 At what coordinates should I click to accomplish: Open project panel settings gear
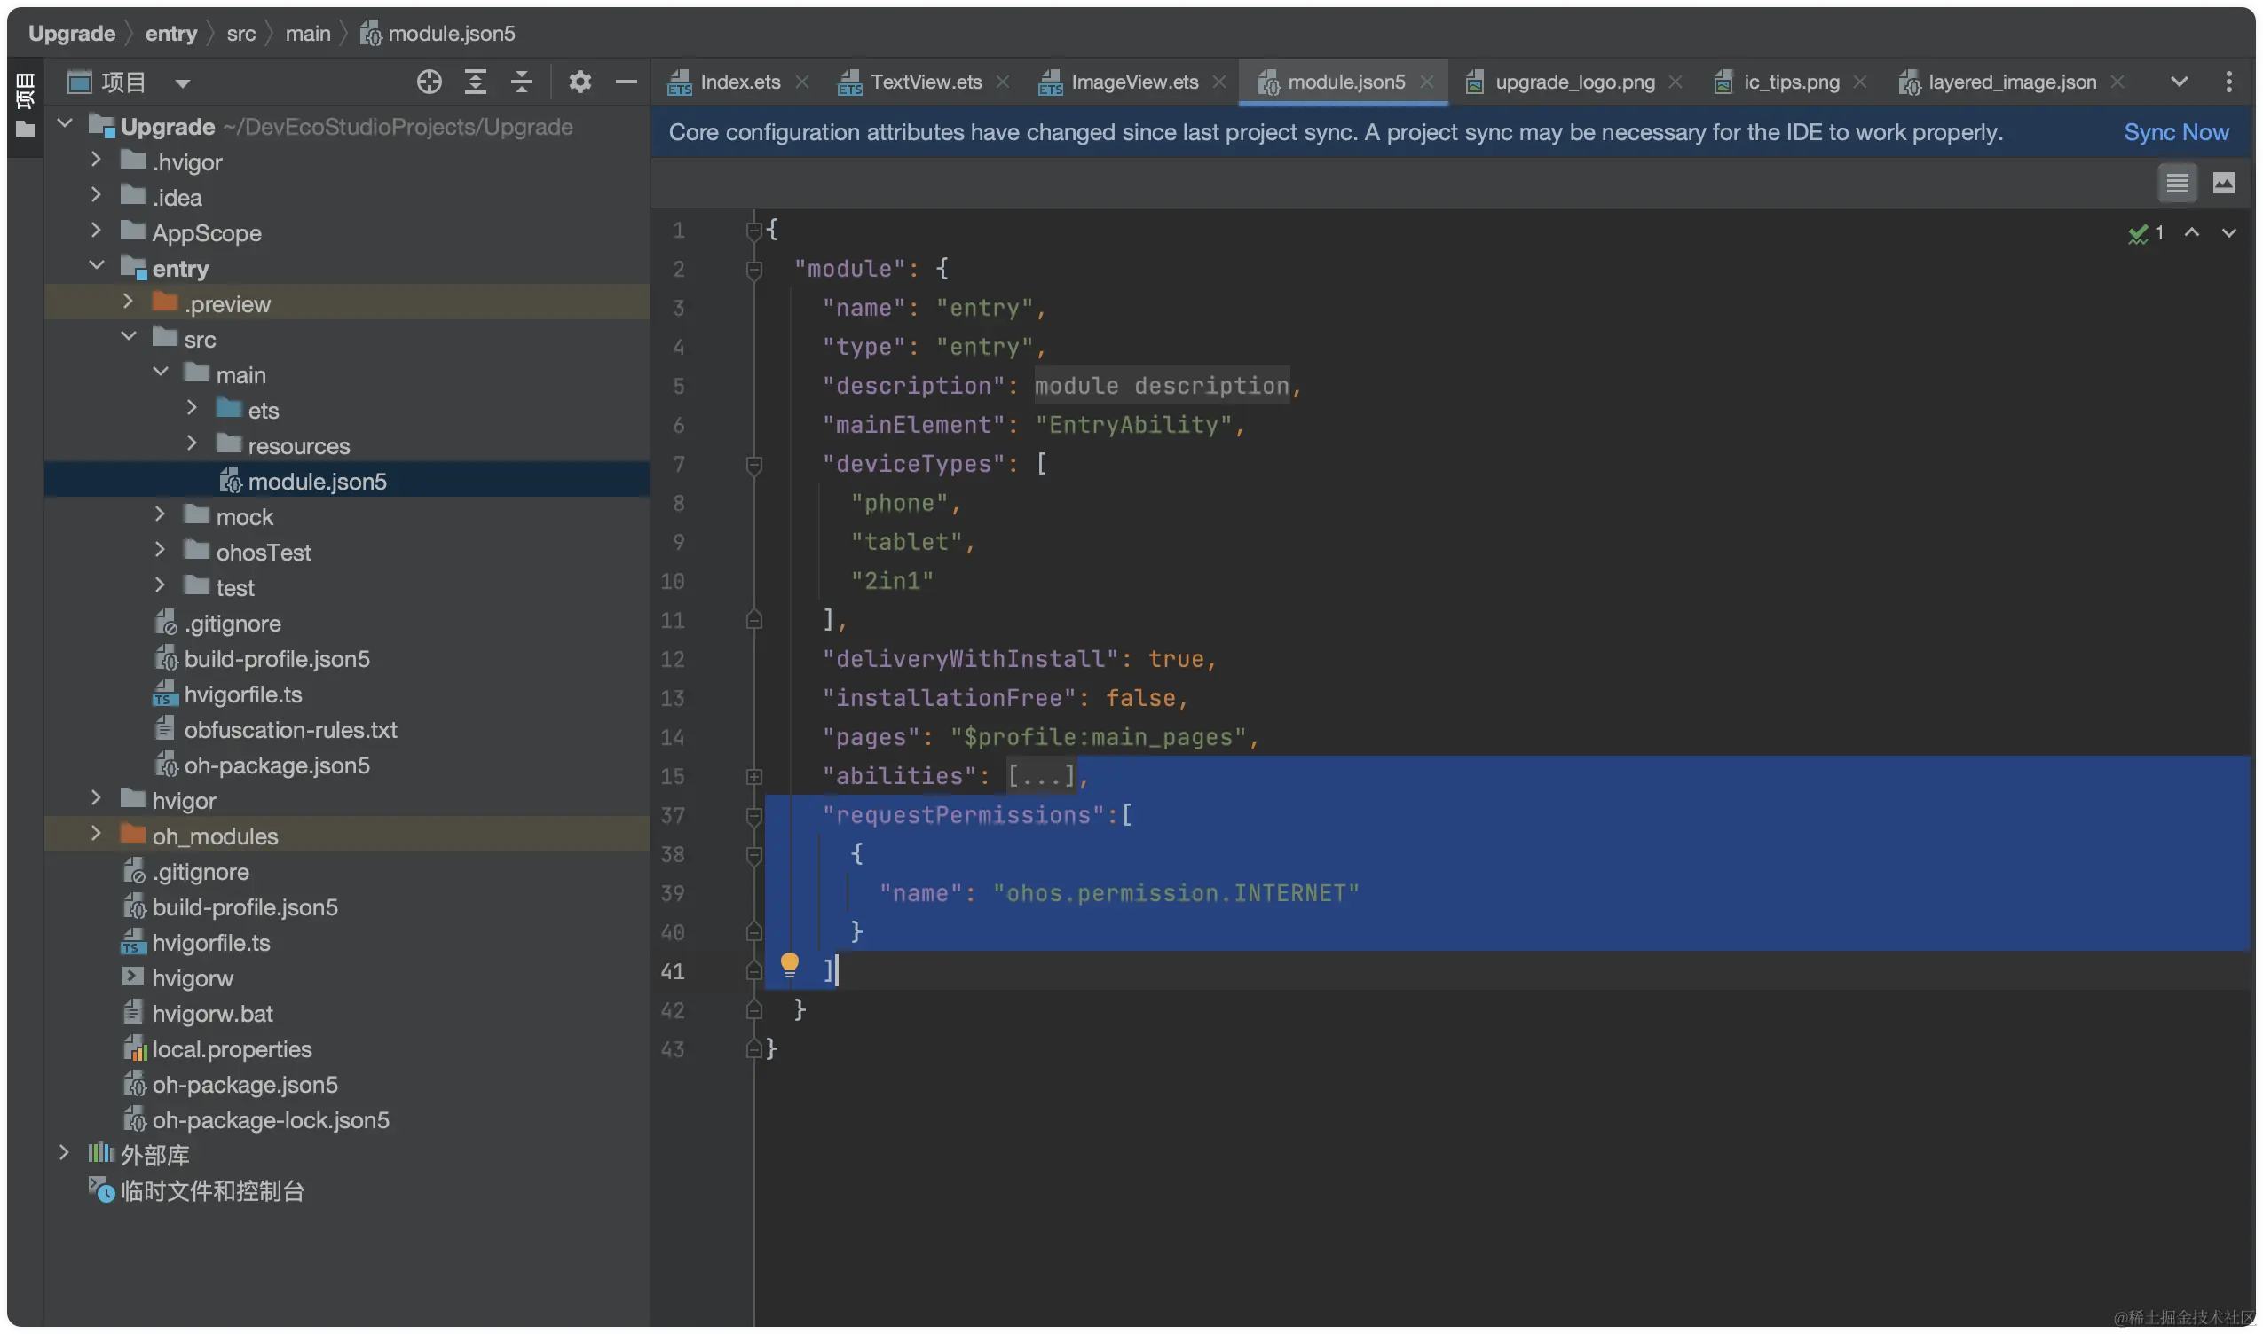click(580, 82)
